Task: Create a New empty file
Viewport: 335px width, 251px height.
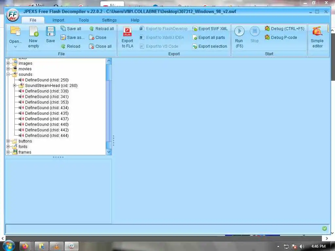Action: tap(34, 37)
